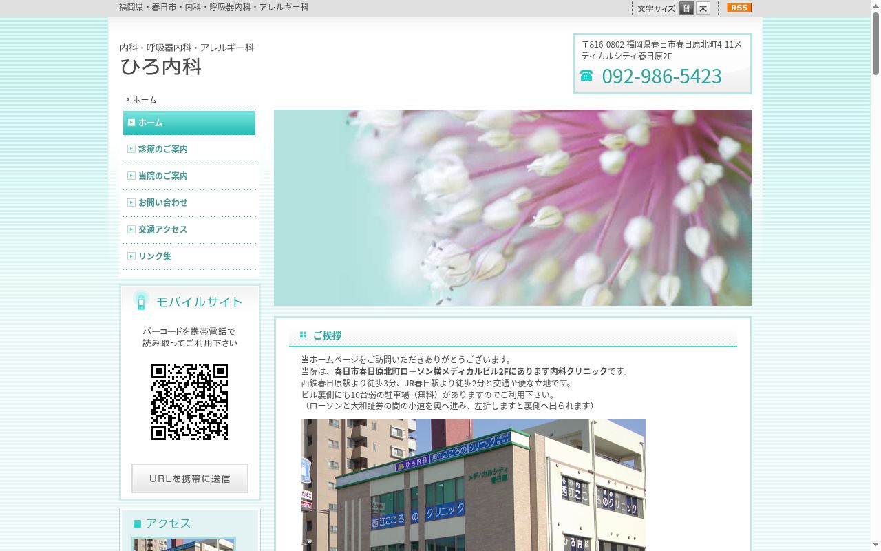Click the phone number 092-986-5423
The width and height of the screenshot is (881, 551).
click(661, 76)
